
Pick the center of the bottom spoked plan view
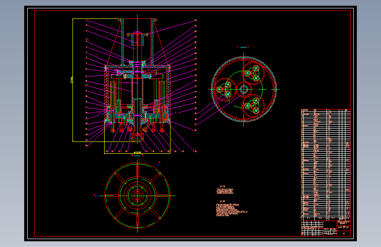137,196
